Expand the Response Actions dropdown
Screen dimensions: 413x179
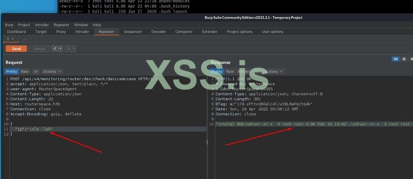tap(273, 71)
